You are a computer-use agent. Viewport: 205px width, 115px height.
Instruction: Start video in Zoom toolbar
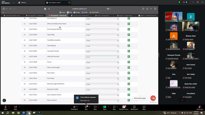[x=15, y=108]
